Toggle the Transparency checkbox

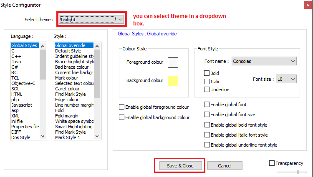[x=272, y=163]
